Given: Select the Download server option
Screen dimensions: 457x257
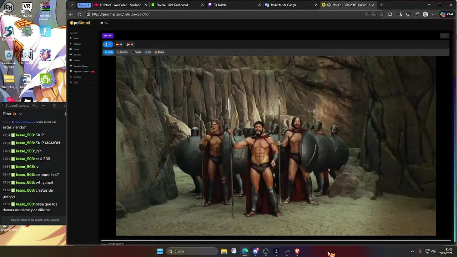Looking at the screenshot, I should click(160, 52).
